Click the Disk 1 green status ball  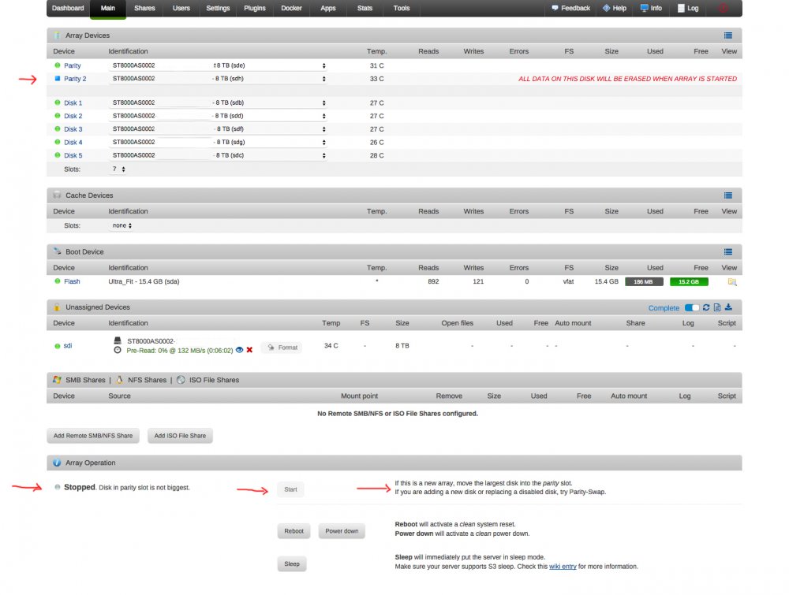click(x=58, y=102)
